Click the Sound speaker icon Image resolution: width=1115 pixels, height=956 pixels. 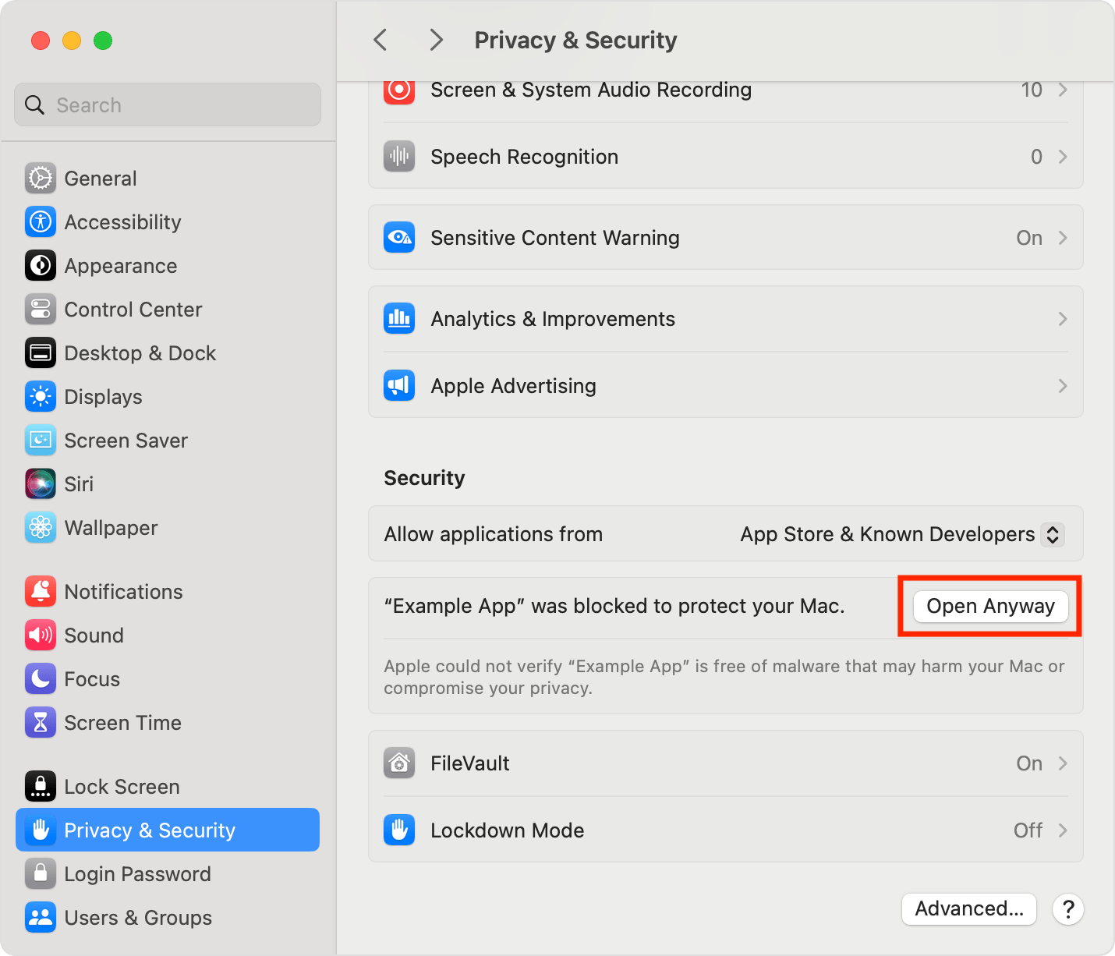[x=40, y=635]
